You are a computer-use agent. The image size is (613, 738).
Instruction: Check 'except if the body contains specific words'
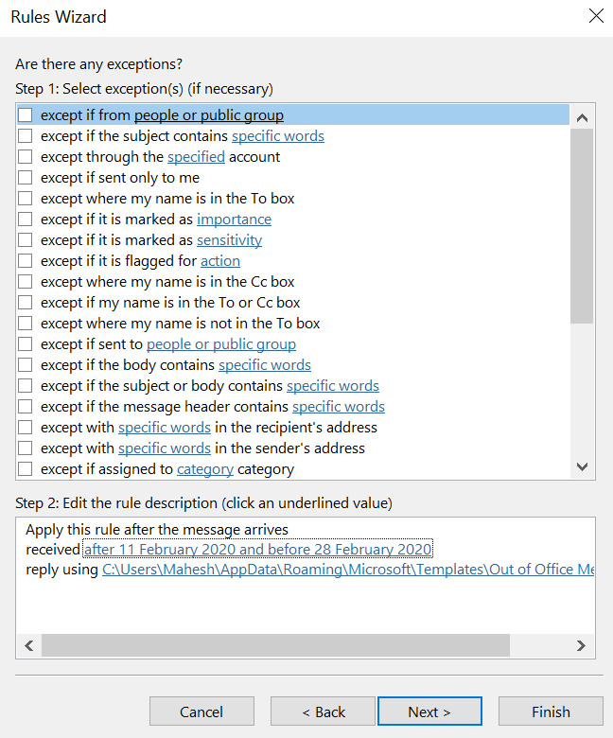[x=26, y=365]
